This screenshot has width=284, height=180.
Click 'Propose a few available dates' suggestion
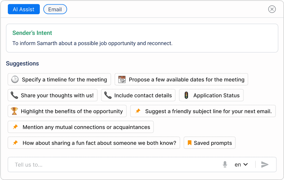click(186, 79)
